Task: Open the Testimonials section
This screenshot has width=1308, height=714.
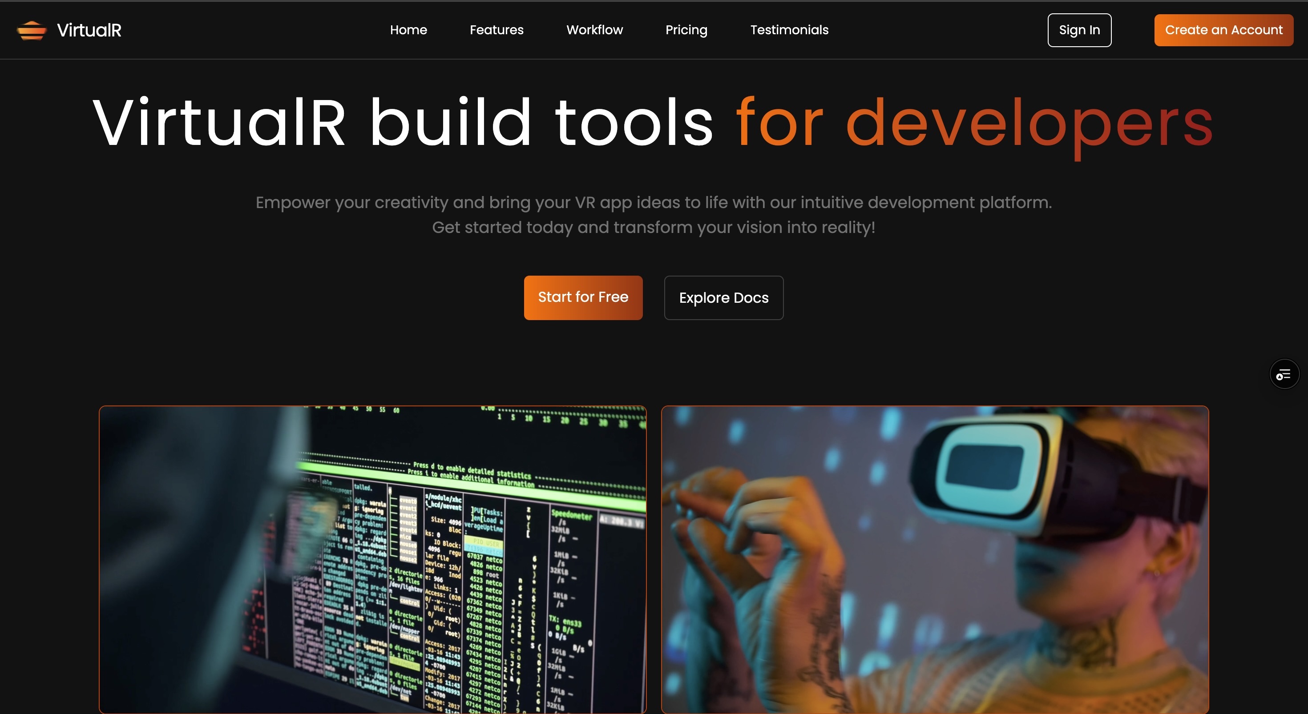Action: [789, 30]
